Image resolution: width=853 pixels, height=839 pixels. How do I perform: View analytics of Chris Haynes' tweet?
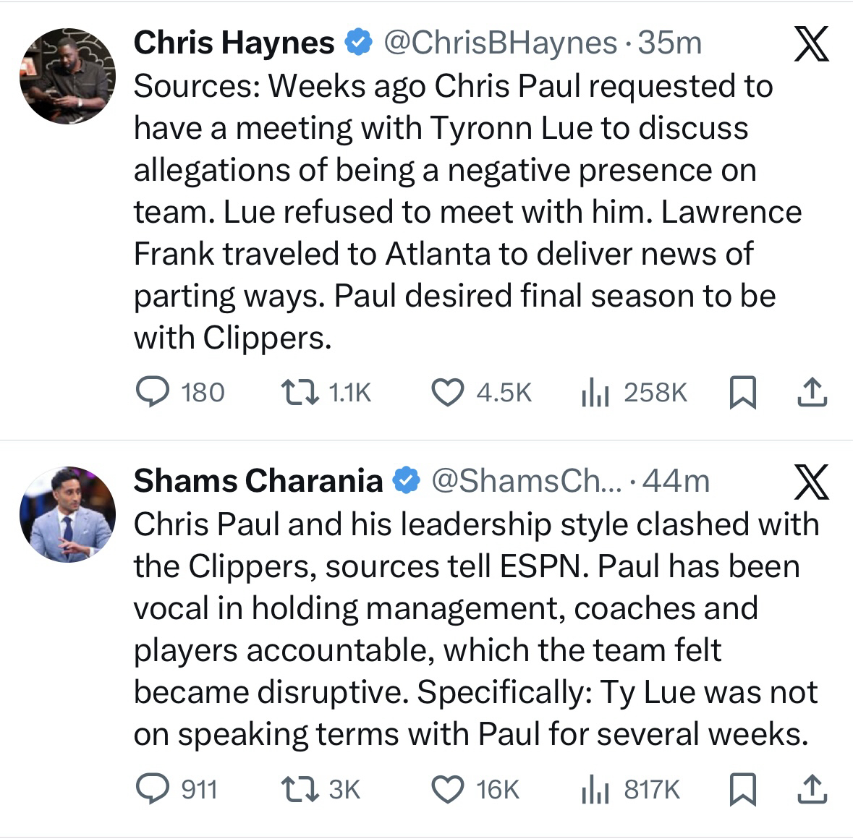pyautogui.click(x=596, y=393)
